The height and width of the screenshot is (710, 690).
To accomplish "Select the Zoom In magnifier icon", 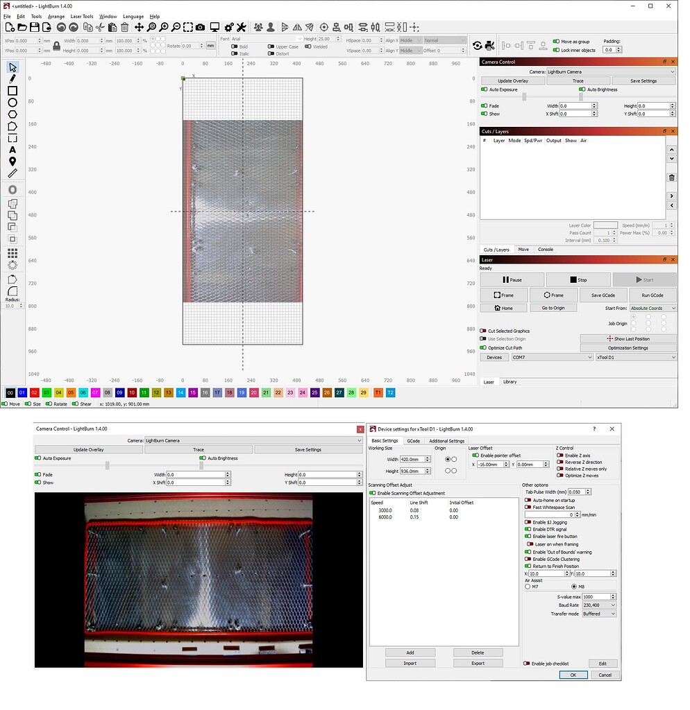I will pos(164,27).
